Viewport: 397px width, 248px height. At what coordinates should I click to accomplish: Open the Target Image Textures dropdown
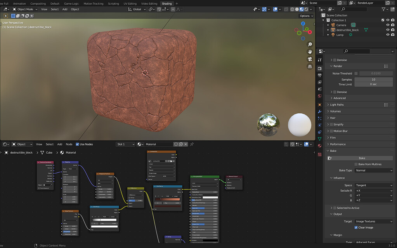(x=373, y=221)
